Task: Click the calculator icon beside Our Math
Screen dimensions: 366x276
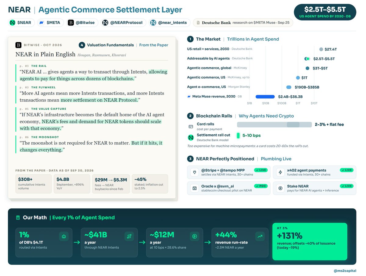Action: (18, 218)
